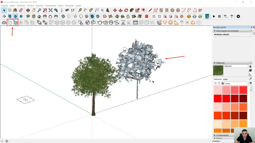Image resolution: width=255 pixels, height=143 pixels.
Task: Open the V-Ray asset editor icon
Action: point(87,23)
